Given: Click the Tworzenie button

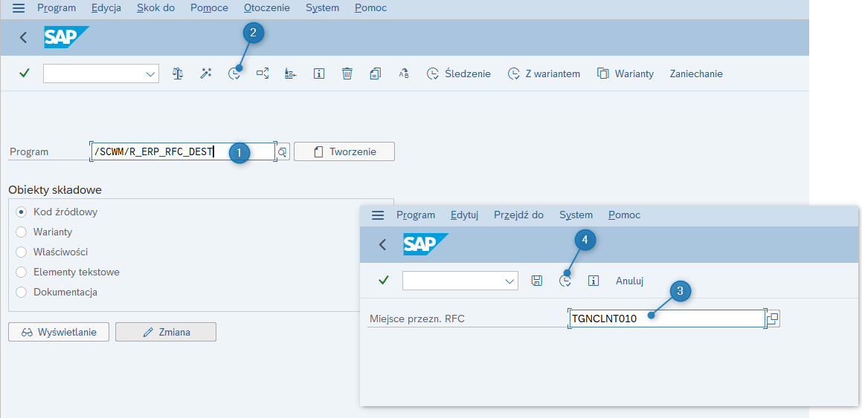Looking at the screenshot, I should pos(344,152).
